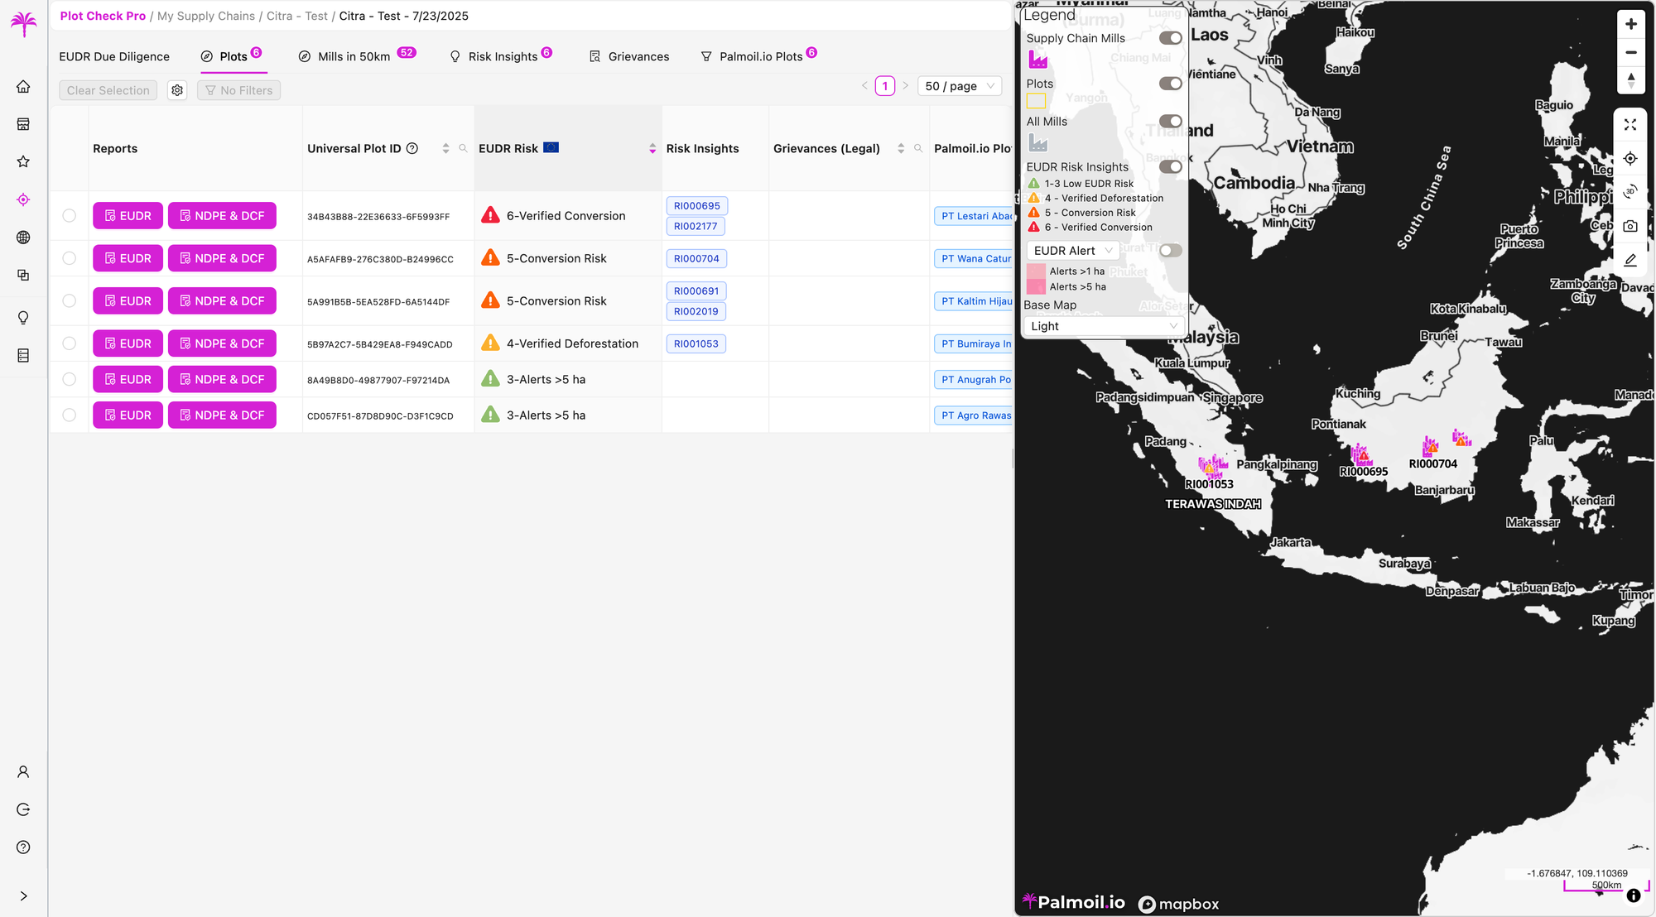Switch to the Palmoil.io Plots tab

pos(758,56)
